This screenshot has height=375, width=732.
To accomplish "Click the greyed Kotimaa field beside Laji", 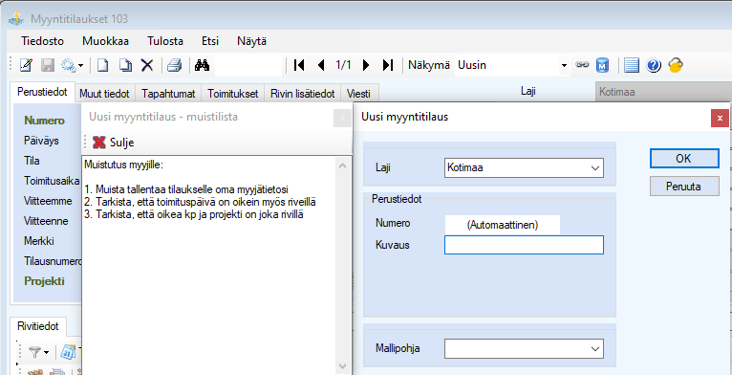I will [x=664, y=92].
